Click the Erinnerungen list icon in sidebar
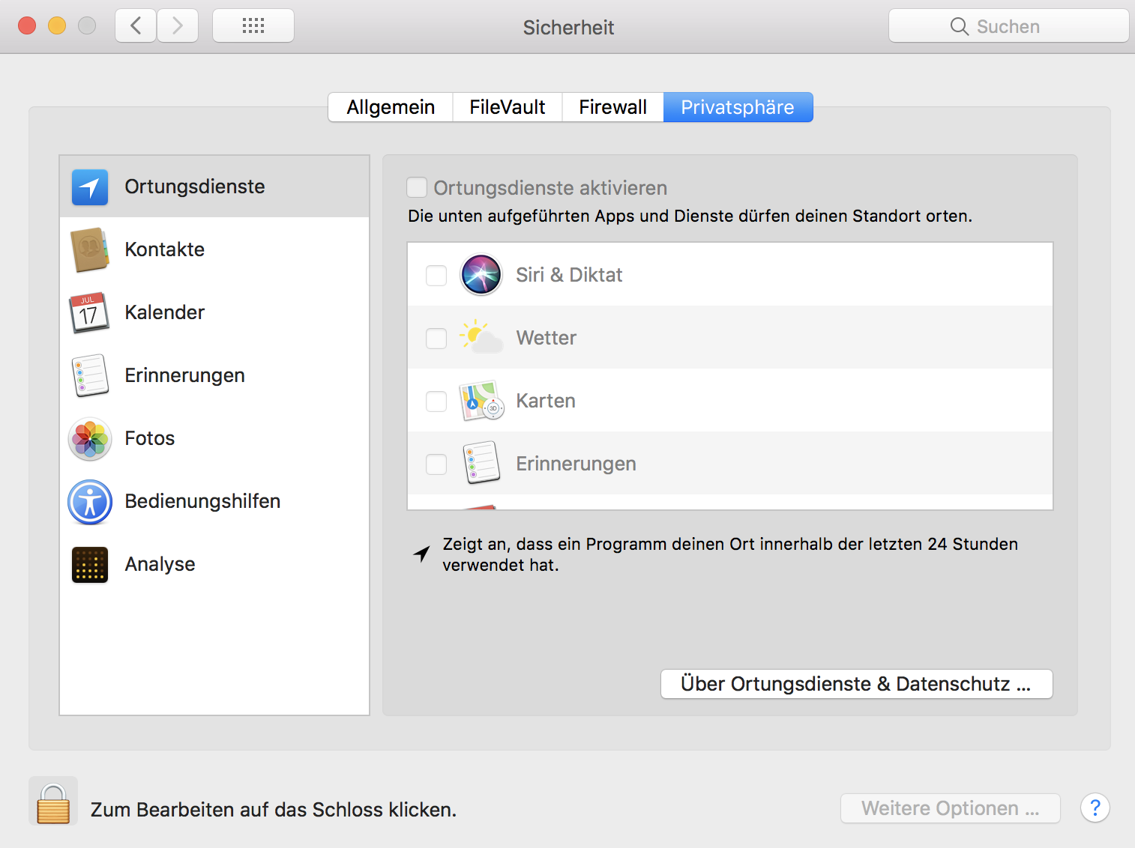1135x848 pixels. coord(90,376)
